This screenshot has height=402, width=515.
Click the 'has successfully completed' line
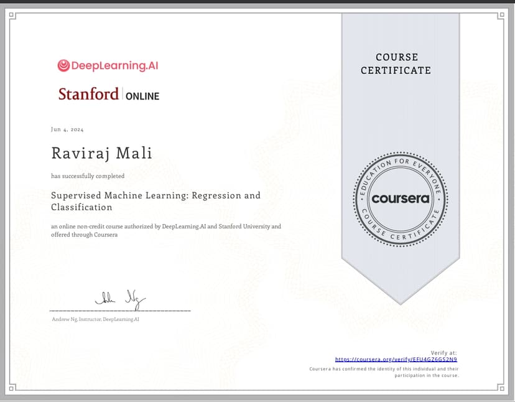tap(88, 176)
